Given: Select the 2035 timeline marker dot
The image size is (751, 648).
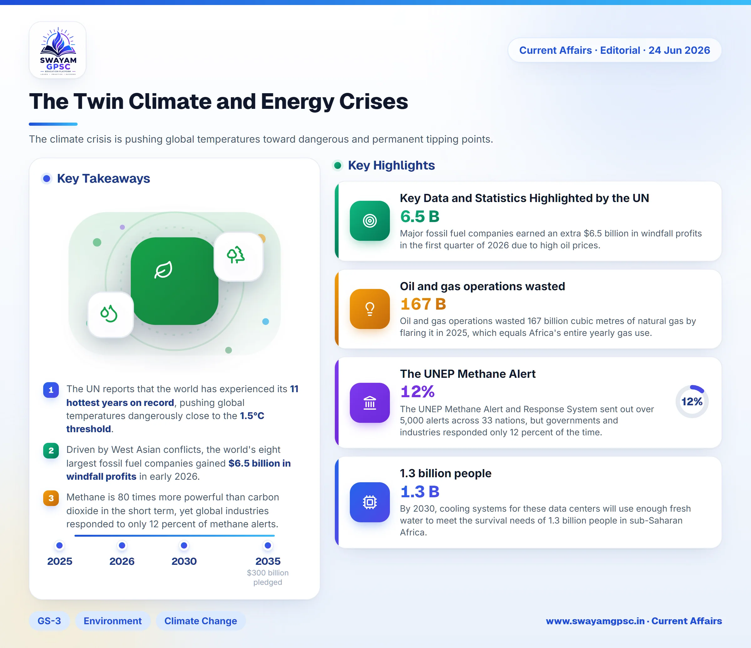Looking at the screenshot, I should click(x=268, y=545).
